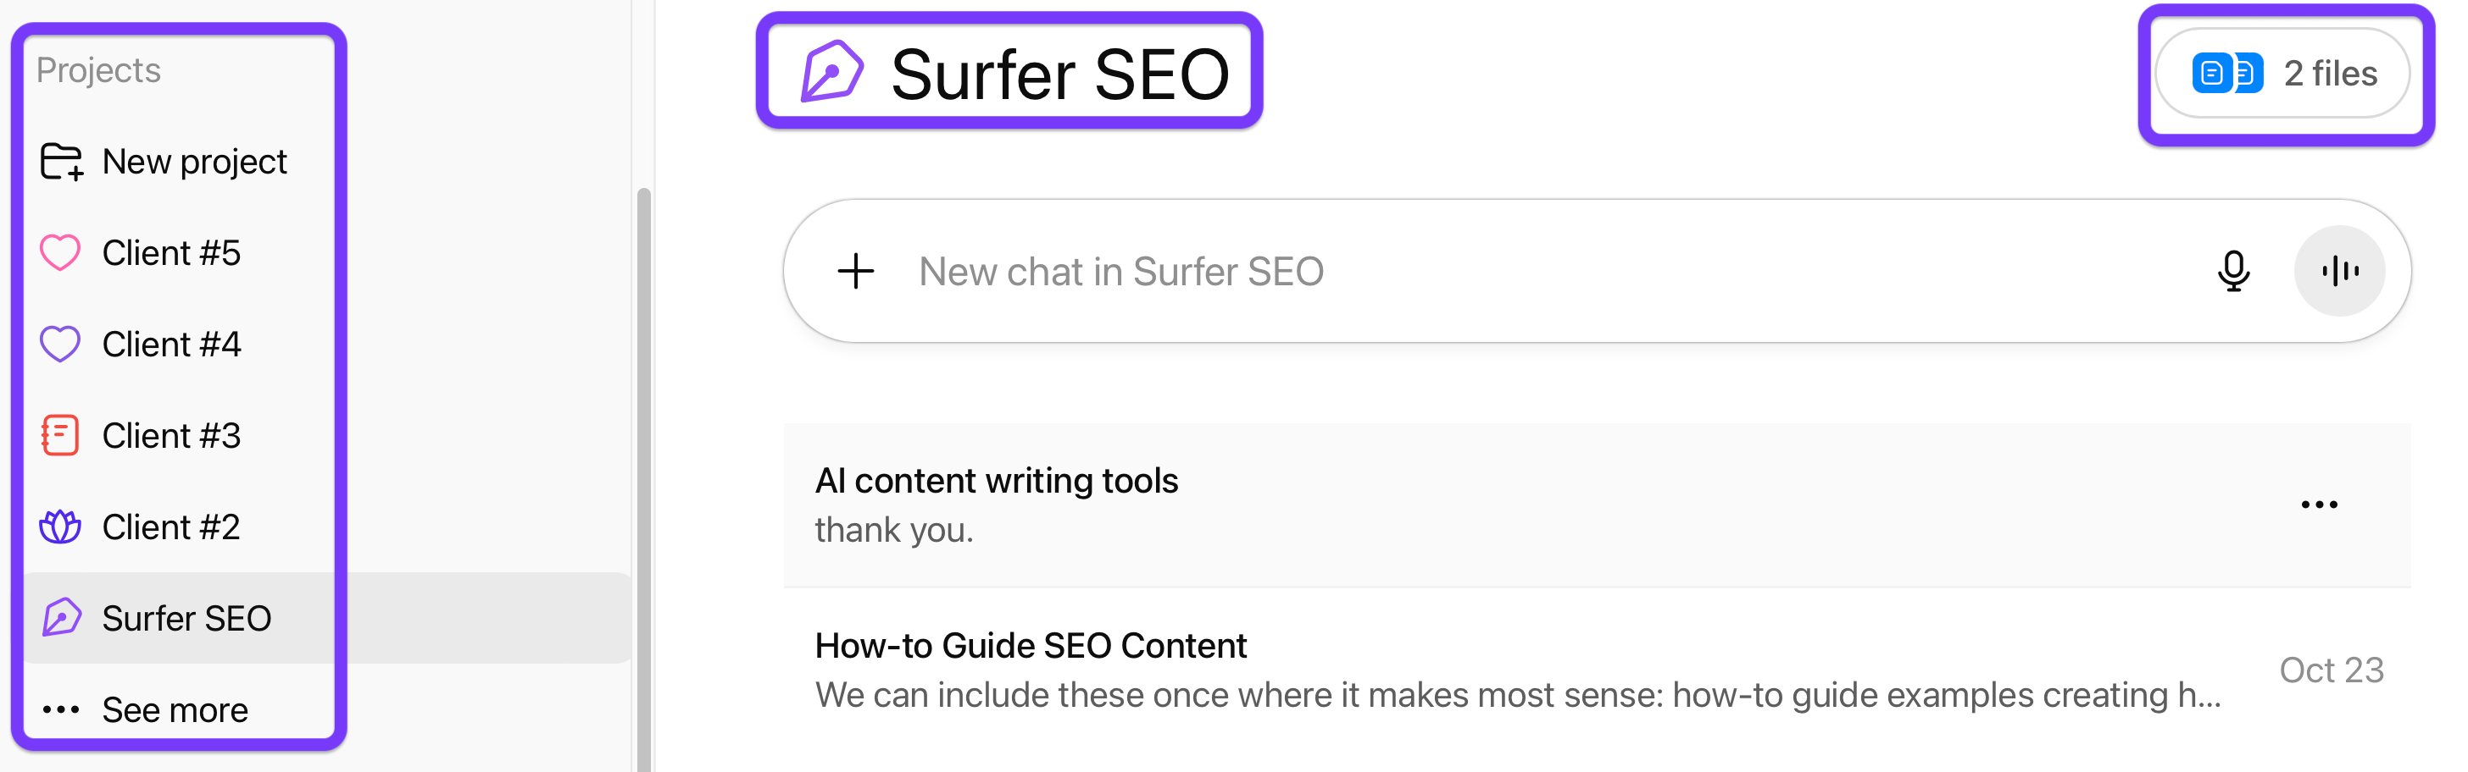Open options menu for AI content writing tools

pyautogui.click(x=2319, y=505)
